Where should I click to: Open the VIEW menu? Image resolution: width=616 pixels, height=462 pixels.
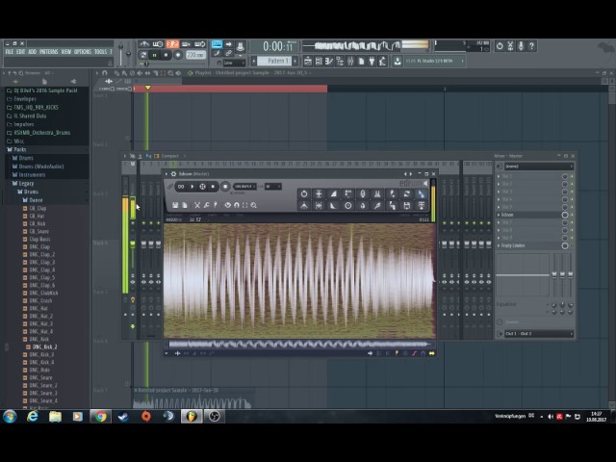[66, 52]
